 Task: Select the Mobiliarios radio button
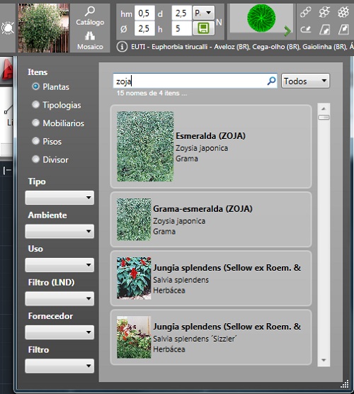coord(35,123)
